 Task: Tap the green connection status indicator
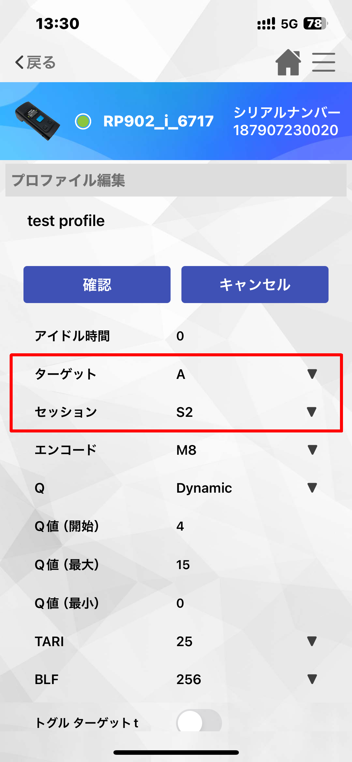[83, 121]
